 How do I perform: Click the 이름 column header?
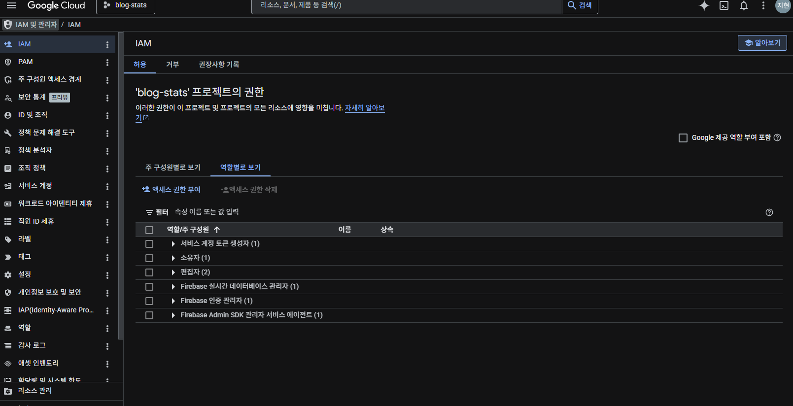pos(345,230)
